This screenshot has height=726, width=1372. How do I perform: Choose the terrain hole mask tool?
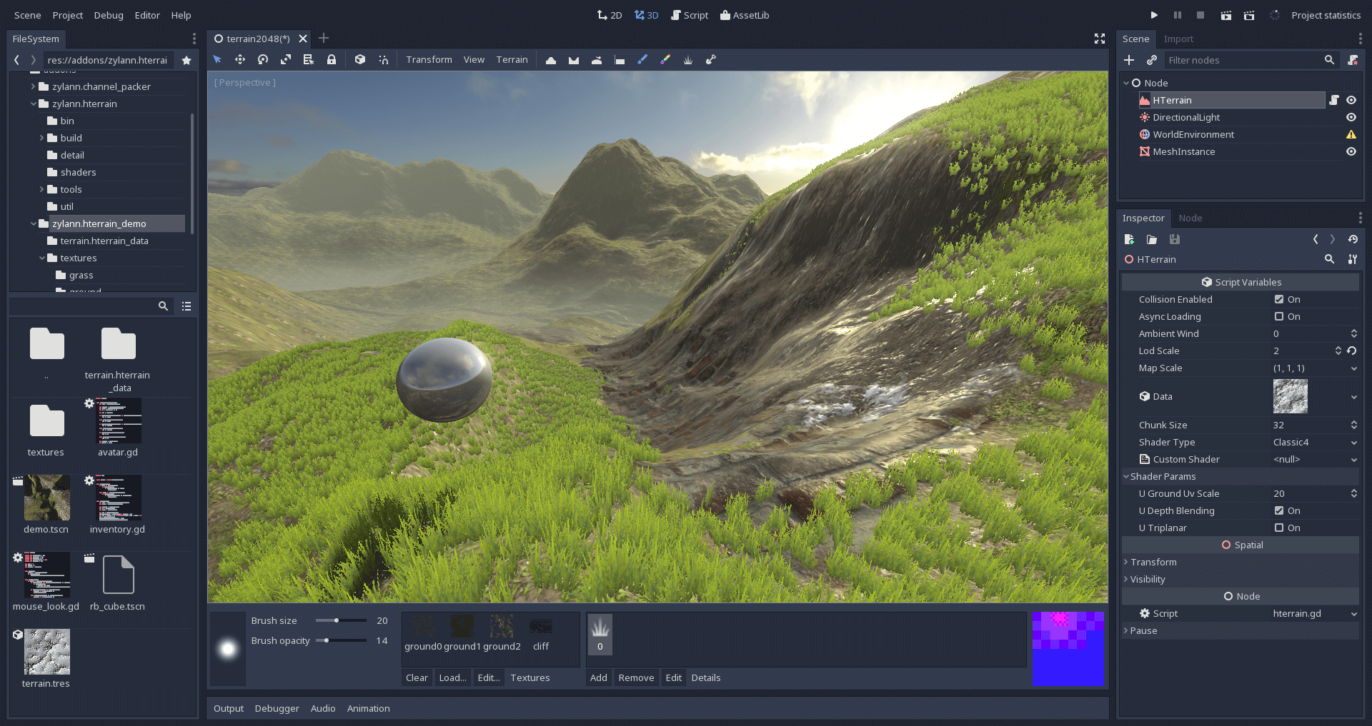(711, 60)
